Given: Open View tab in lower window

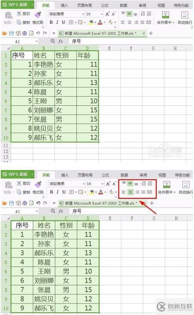Looking at the screenshot, I should point(162,175).
